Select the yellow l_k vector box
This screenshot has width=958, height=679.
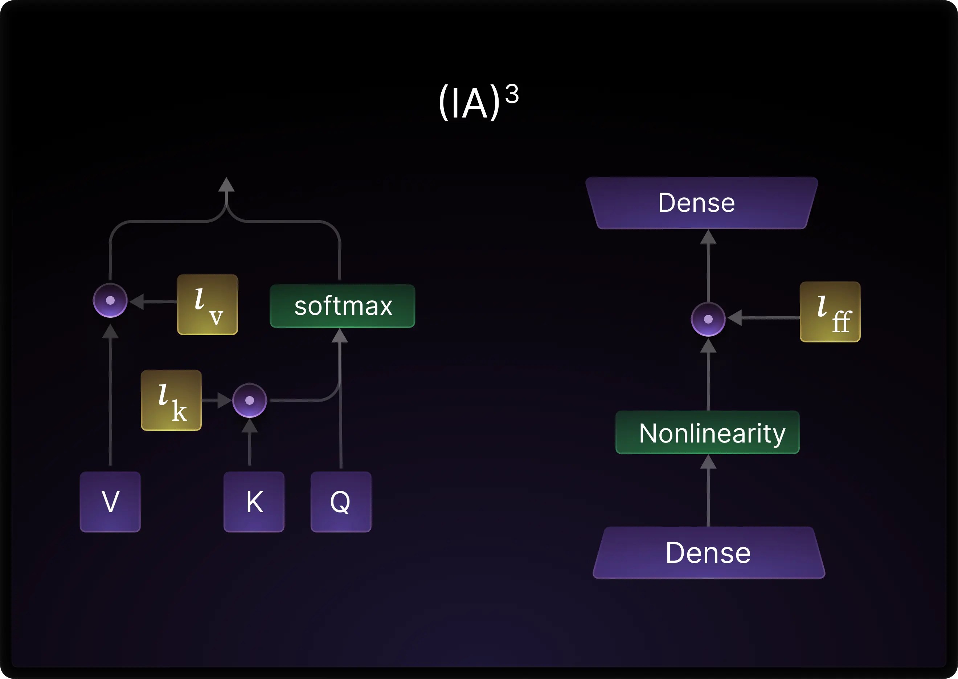pos(171,400)
